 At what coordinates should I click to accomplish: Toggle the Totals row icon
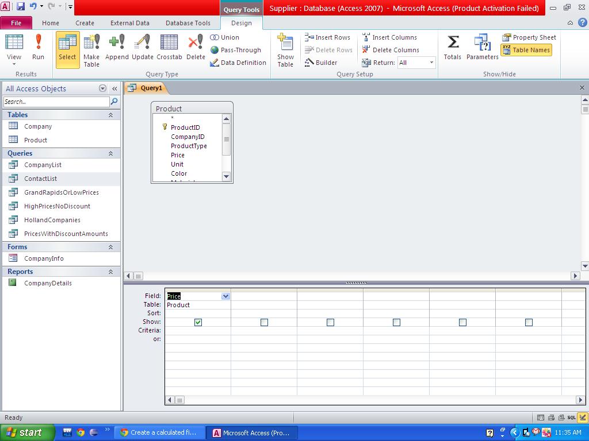pos(452,48)
